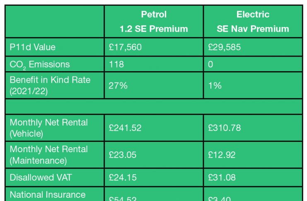Select the Monthly Net Rental (Vehicle) label
Viewport: 307px width, 201px height.
[x=48, y=128]
